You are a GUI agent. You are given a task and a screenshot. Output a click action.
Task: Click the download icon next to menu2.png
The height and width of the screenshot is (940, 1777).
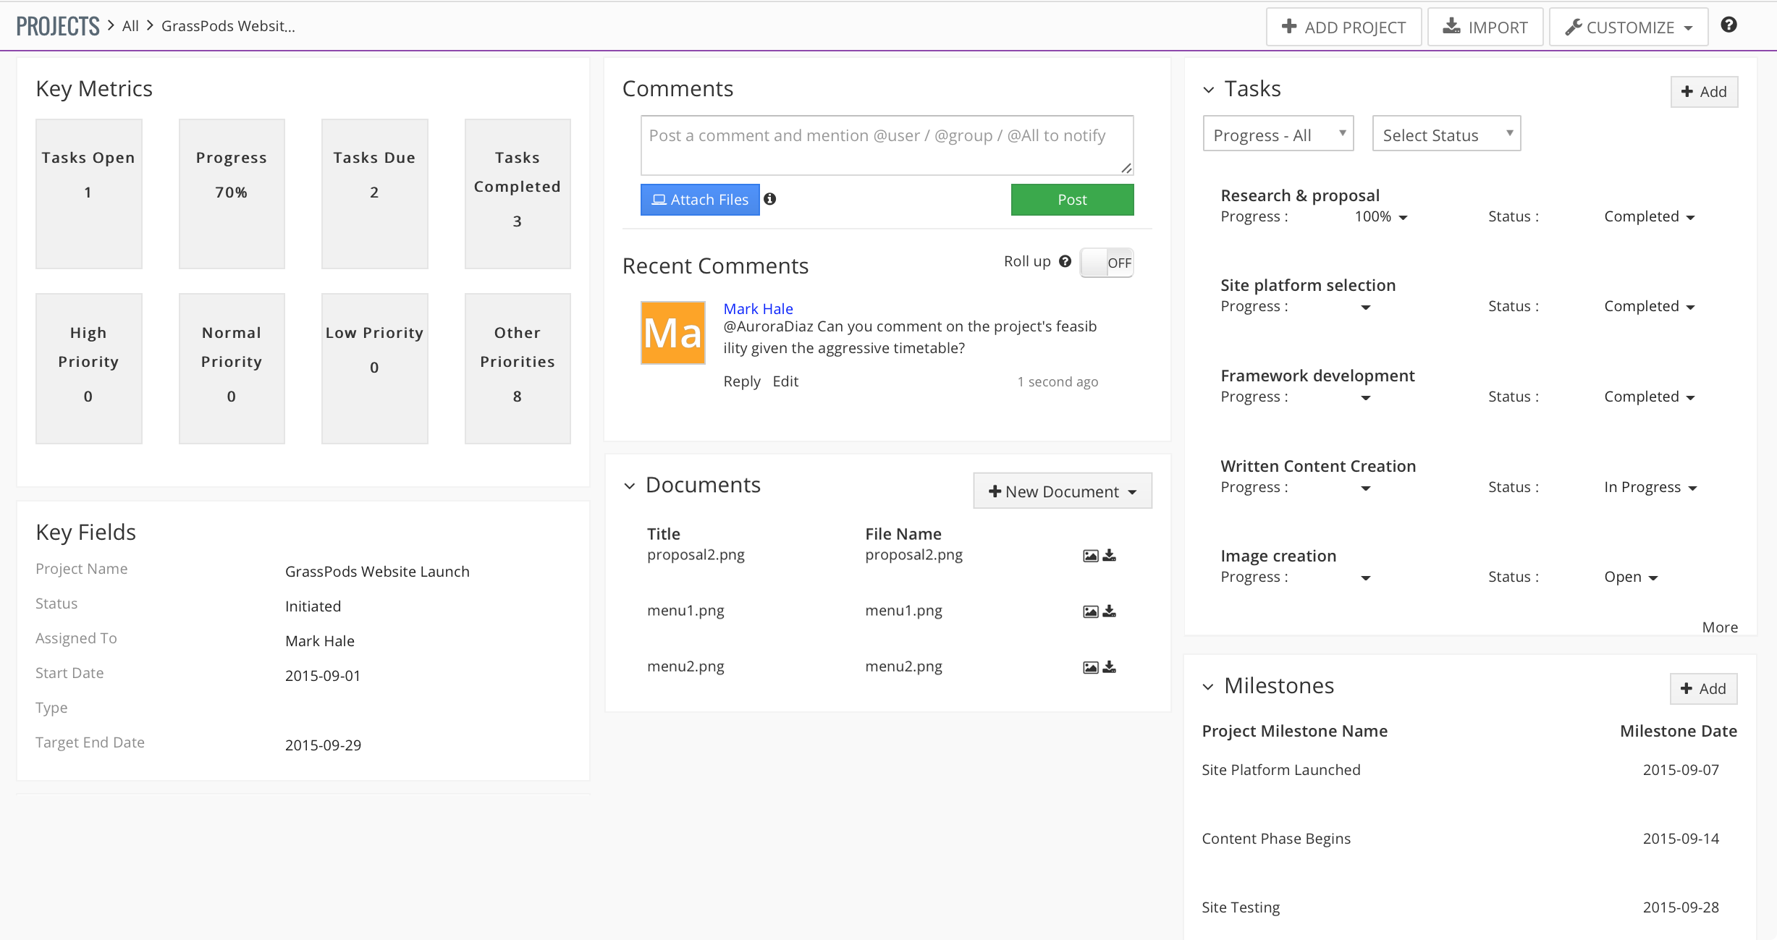(1110, 666)
